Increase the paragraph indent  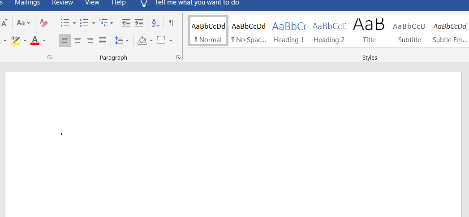[x=139, y=23]
